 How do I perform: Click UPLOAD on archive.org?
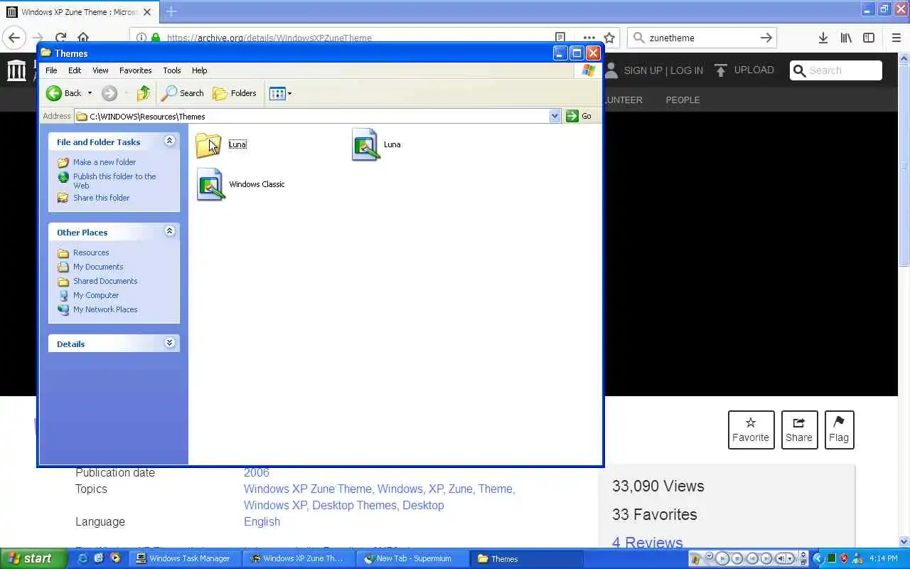[744, 70]
